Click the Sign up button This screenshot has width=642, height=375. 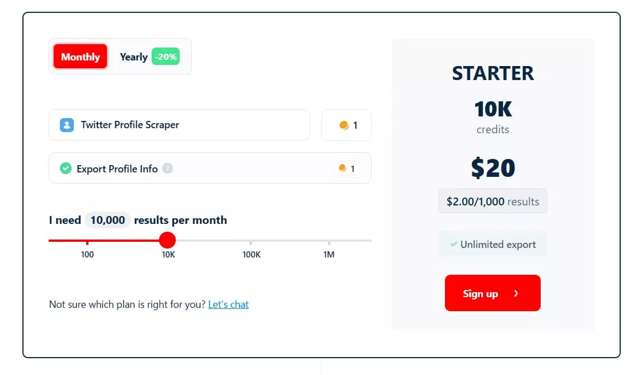(493, 293)
